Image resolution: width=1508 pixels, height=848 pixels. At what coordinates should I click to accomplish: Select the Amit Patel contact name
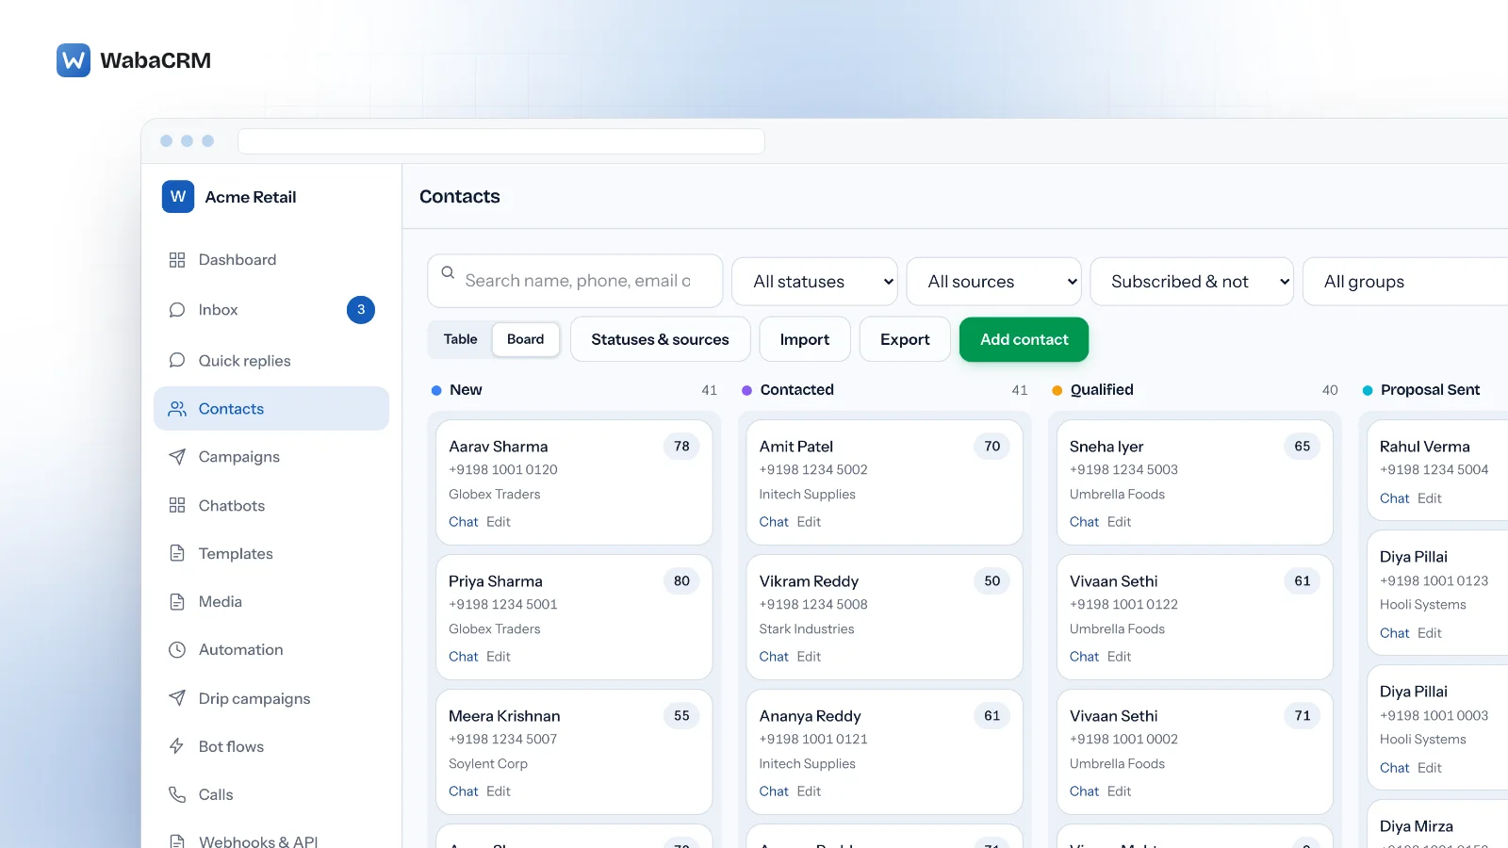coord(796,447)
